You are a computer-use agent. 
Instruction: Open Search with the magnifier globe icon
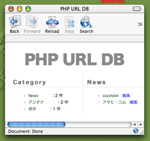pyautogui.click(x=86, y=21)
